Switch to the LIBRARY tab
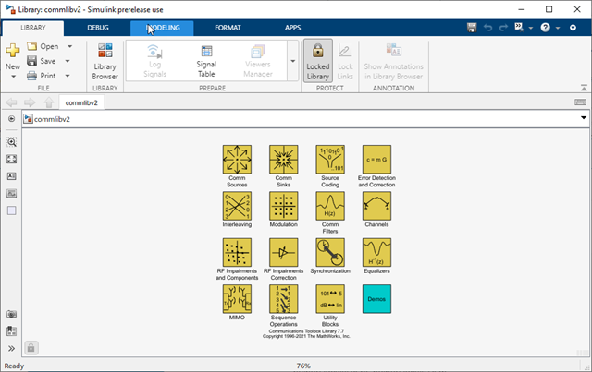592x372 pixels. pyautogui.click(x=33, y=28)
